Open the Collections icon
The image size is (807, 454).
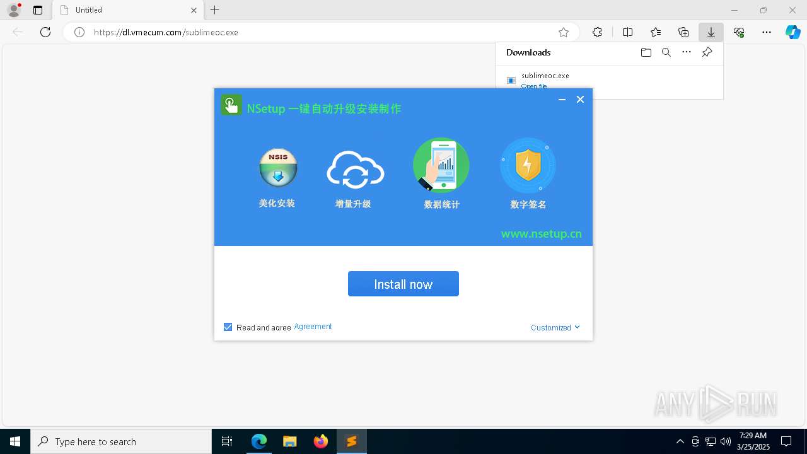pos(683,32)
